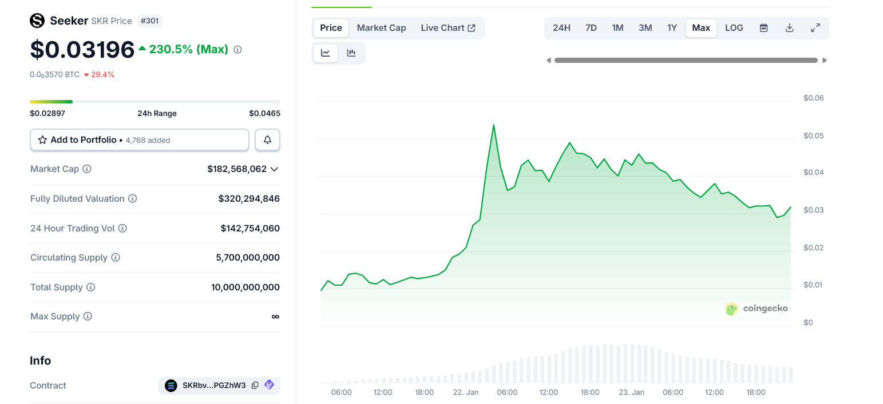This screenshot has width=883, height=404.
Task: Download the chart as an image
Action: pyautogui.click(x=789, y=27)
